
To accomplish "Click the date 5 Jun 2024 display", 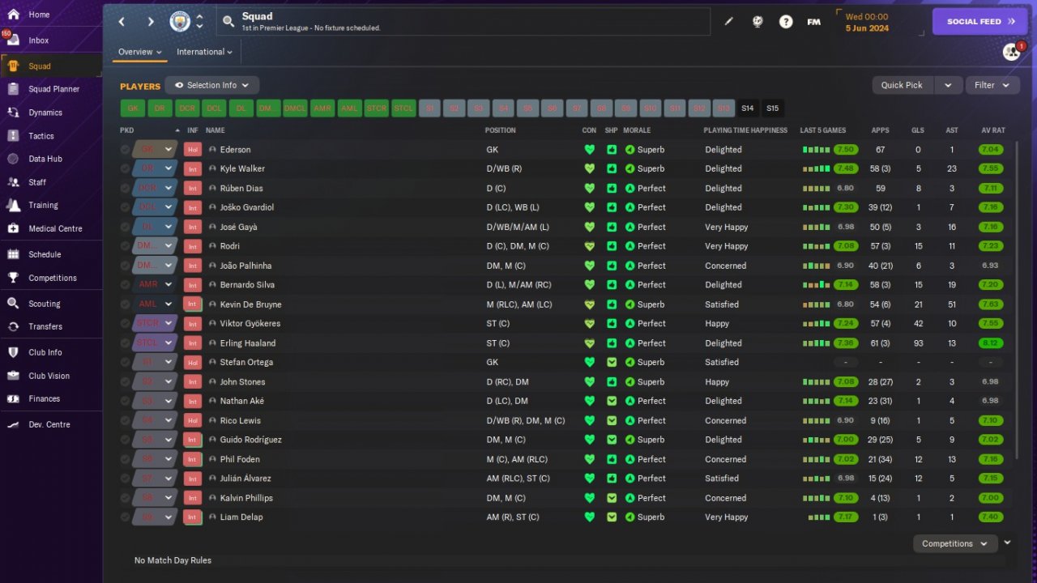I will click(867, 28).
